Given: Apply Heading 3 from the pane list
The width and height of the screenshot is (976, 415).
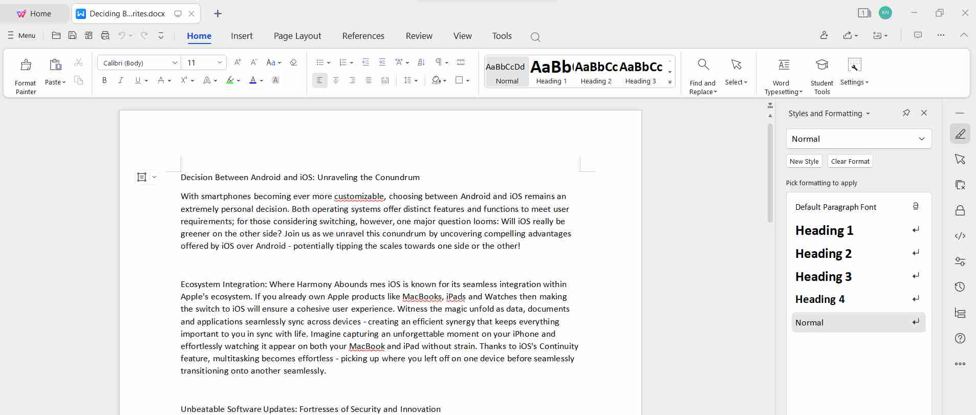Looking at the screenshot, I should pyautogui.click(x=858, y=276).
